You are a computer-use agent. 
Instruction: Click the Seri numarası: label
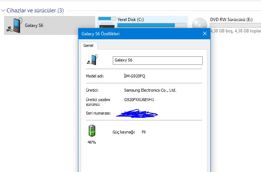(98, 113)
